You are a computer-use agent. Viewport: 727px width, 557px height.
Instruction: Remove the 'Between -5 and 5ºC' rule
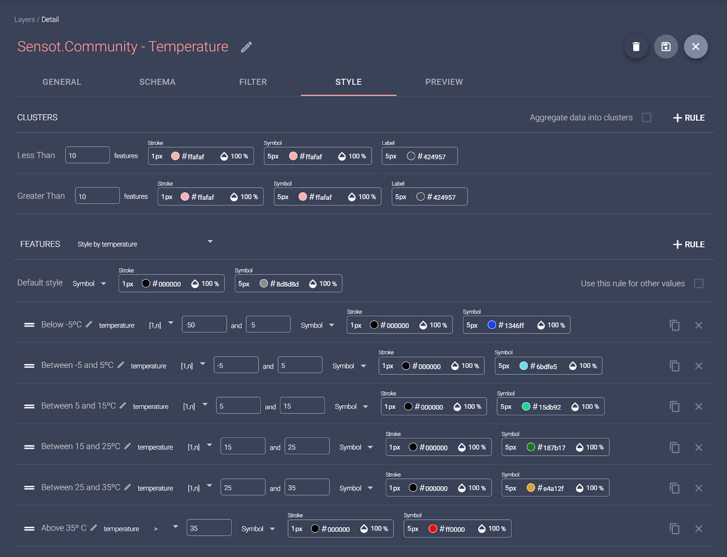[698, 365]
